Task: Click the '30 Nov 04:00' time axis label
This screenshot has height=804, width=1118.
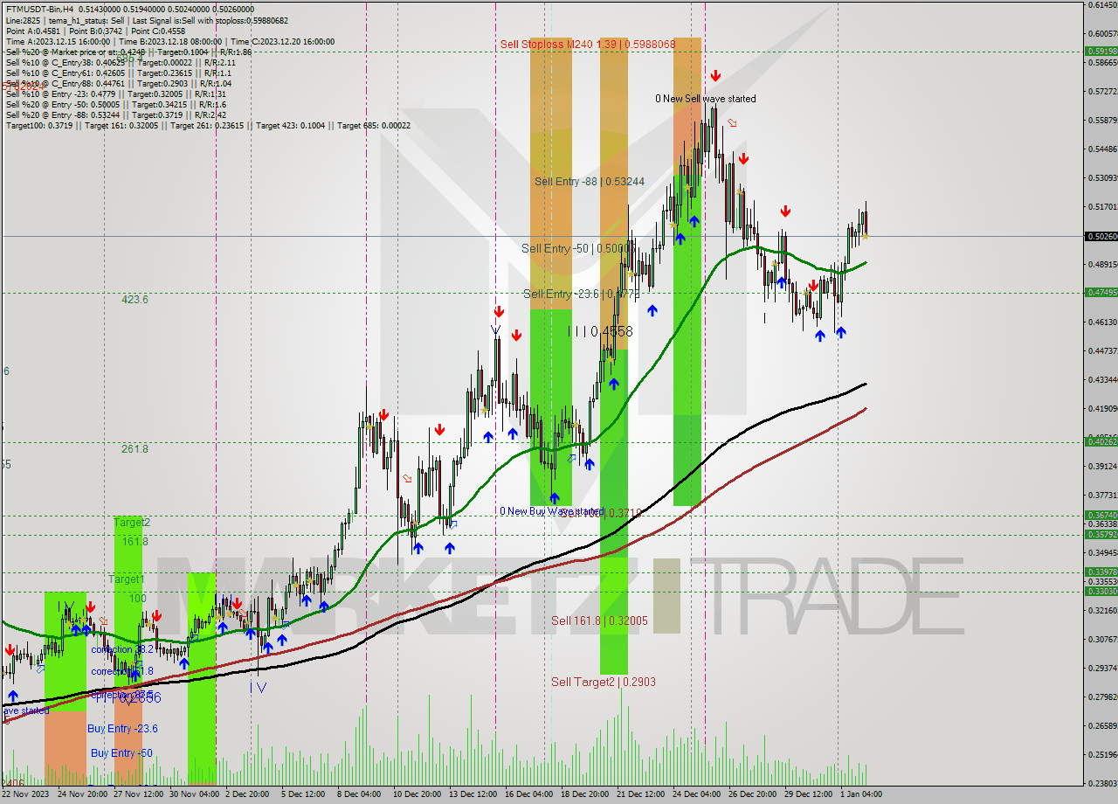Action: pyautogui.click(x=194, y=794)
